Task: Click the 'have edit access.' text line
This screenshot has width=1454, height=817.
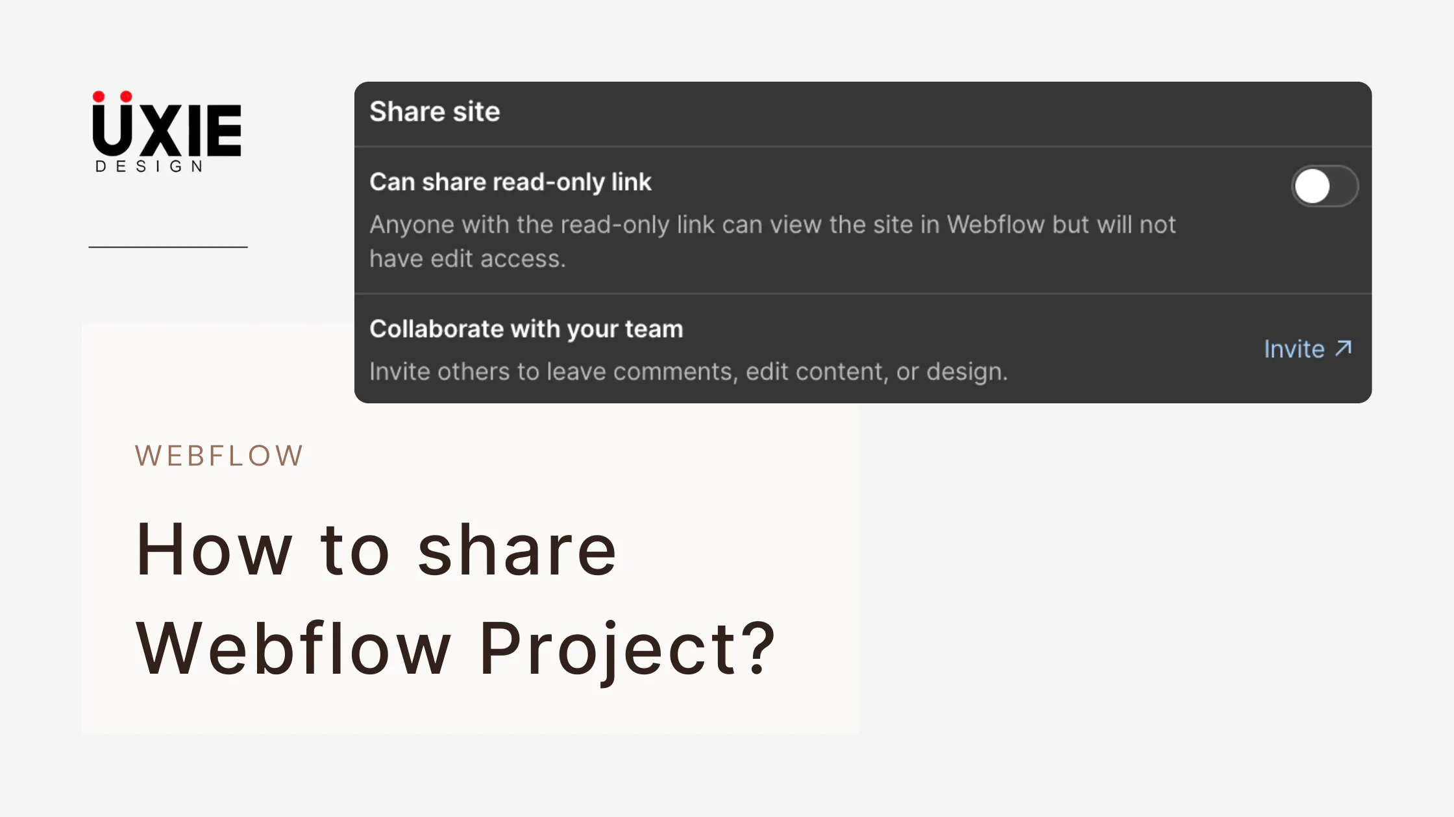Action: point(467,259)
